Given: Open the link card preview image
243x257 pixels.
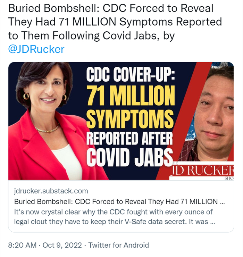Looking at the screenshot, I should pos(121,121).
